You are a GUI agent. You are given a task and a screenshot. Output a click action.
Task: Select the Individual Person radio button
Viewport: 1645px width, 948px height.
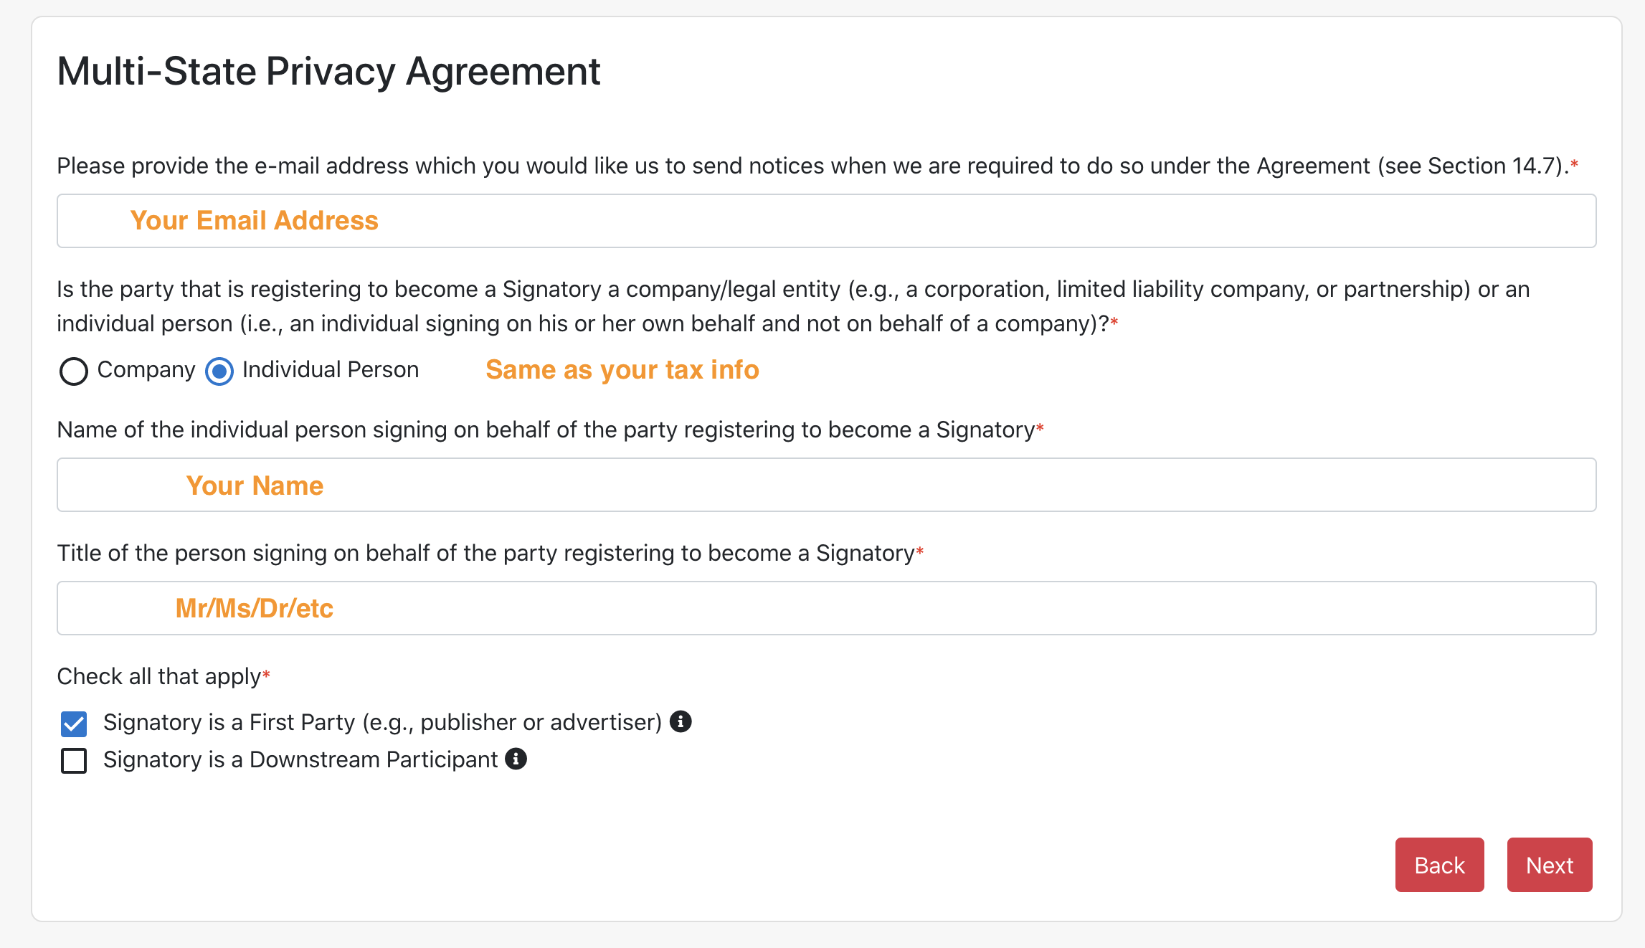click(219, 371)
